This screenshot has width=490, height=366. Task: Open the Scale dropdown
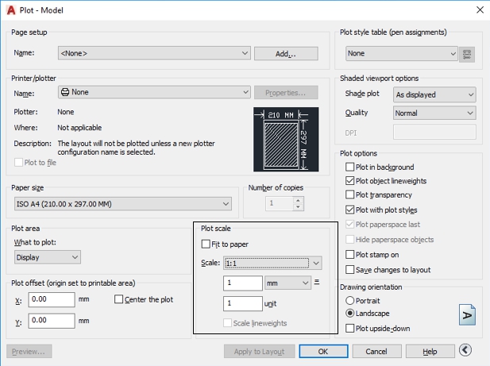pyautogui.click(x=272, y=263)
